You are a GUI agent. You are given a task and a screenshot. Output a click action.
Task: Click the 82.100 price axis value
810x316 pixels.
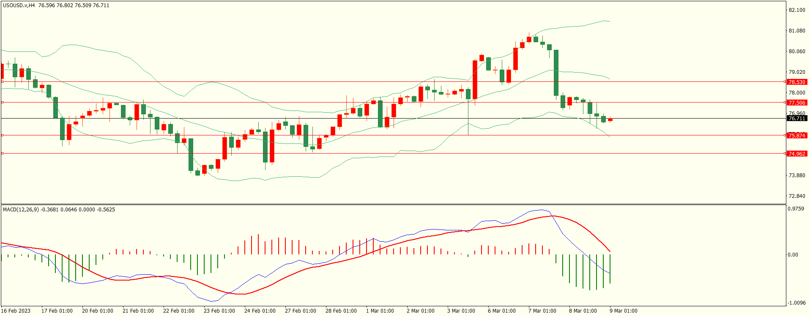(797, 10)
